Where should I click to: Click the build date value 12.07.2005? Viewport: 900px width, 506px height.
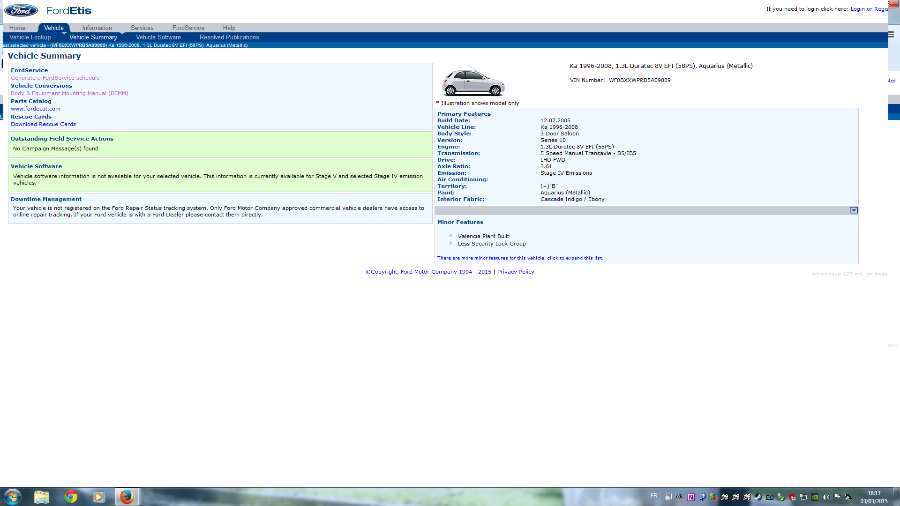coord(555,120)
